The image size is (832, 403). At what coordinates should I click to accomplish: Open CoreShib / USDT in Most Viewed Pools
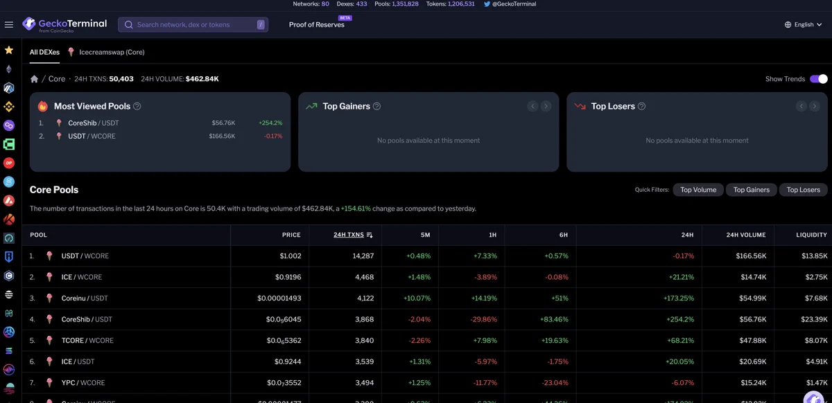[94, 123]
